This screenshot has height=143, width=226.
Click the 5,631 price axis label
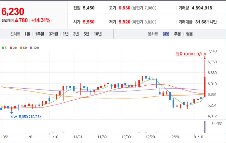pyautogui.click(x=212, y=94)
